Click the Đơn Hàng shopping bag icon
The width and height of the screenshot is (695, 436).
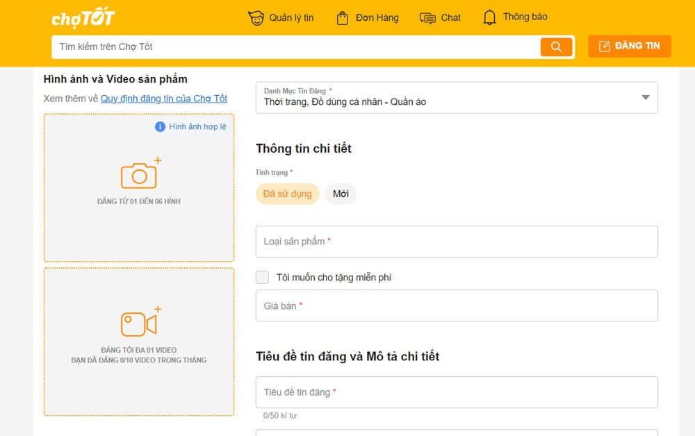point(341,17)
